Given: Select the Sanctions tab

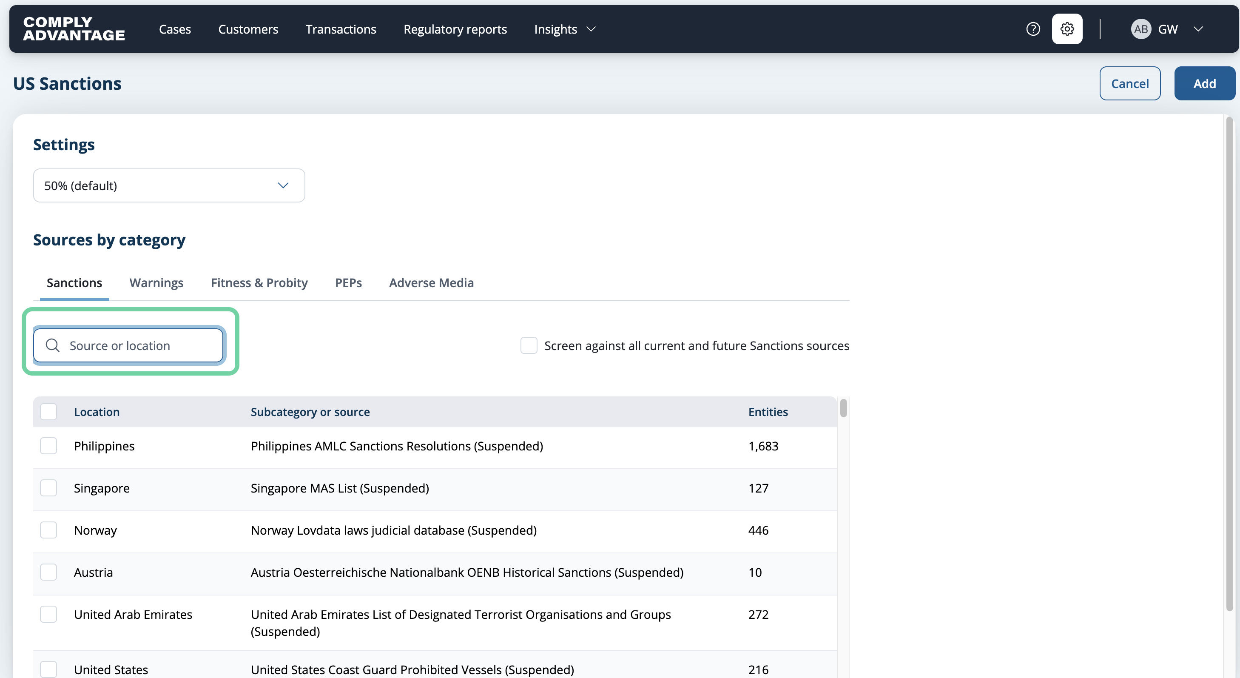Looking at the screenshot, I should pos(74,283).
